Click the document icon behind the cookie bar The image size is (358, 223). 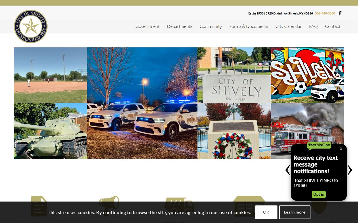[39, 206]
